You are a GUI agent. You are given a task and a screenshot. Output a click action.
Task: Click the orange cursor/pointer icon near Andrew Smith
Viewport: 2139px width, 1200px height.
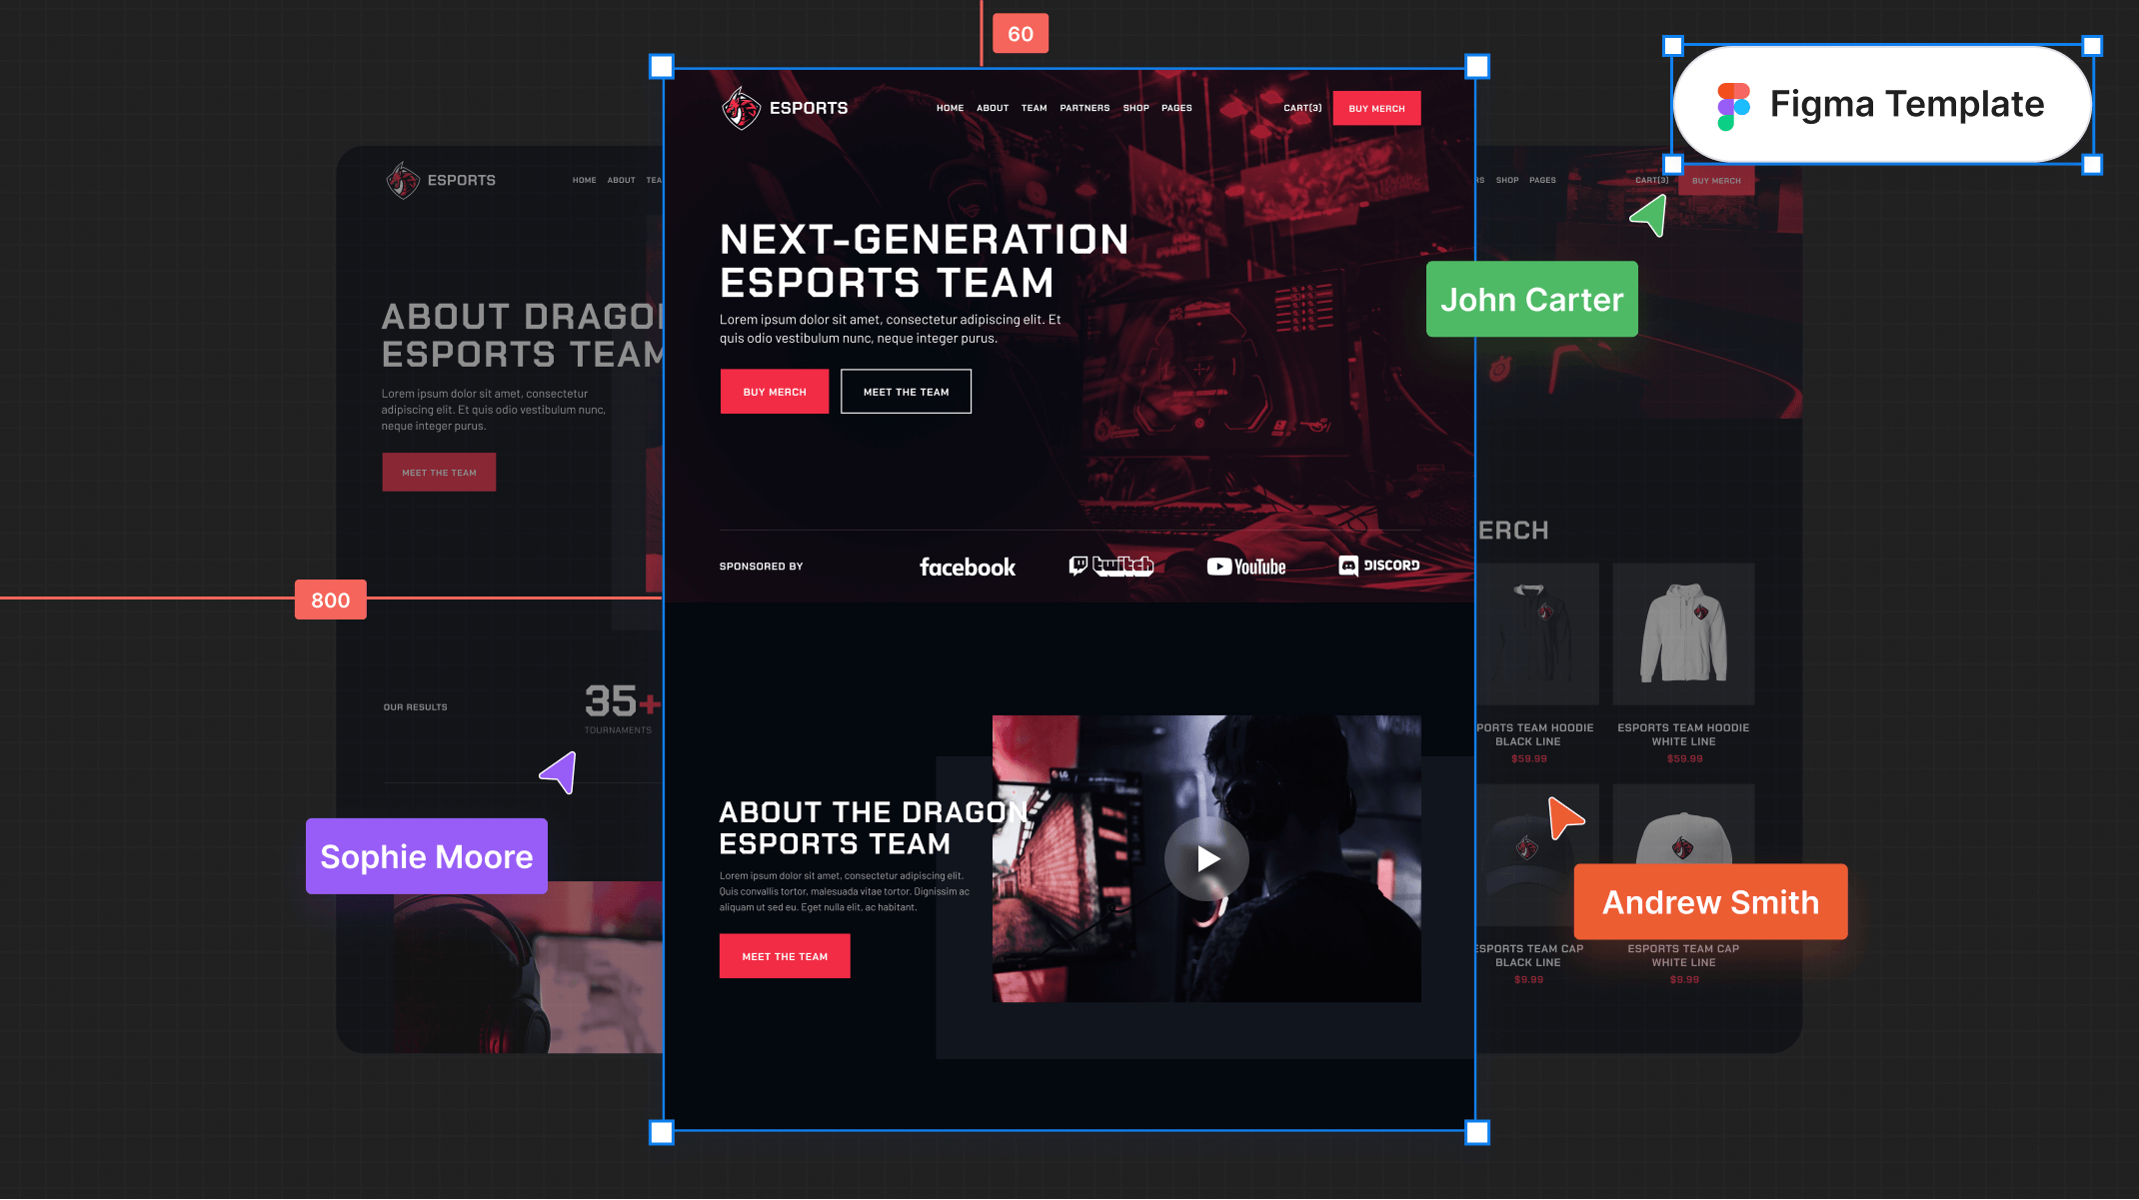1563,816
